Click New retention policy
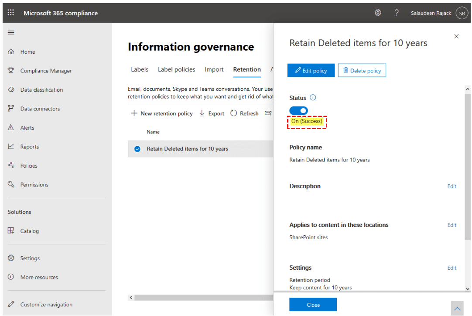 162,113
